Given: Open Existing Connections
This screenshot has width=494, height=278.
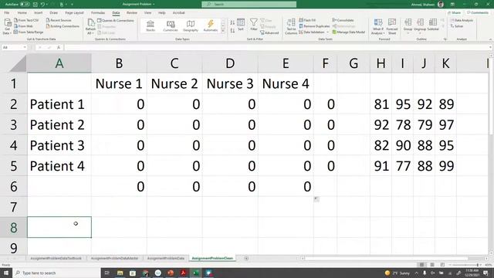Looking at the screenshot, I should point(63,26).
